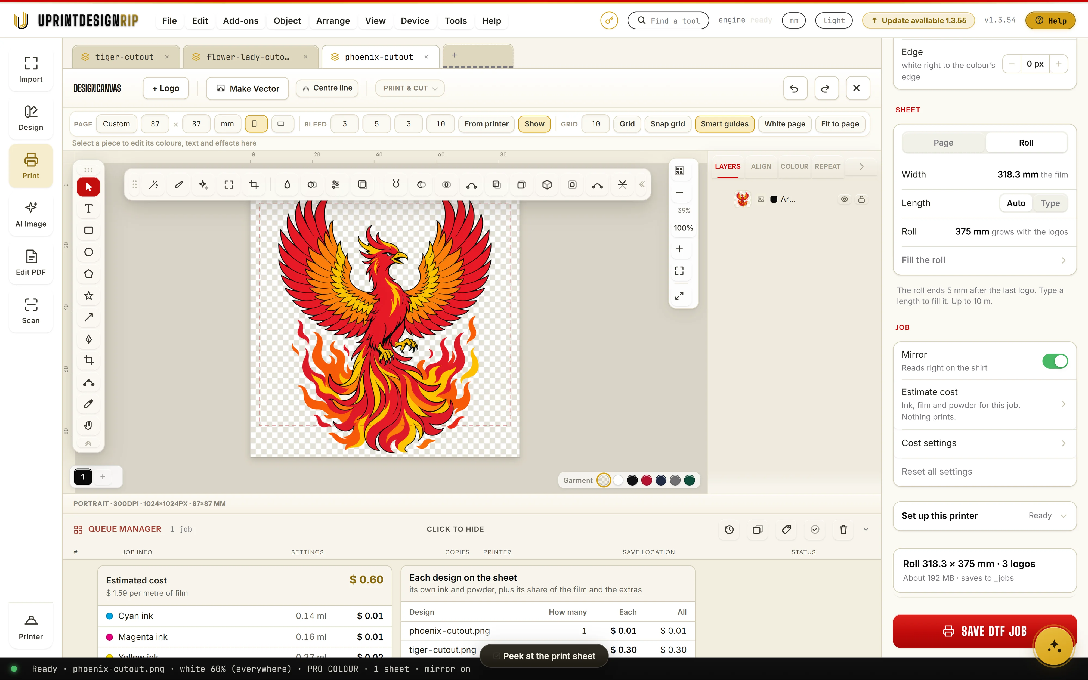Open the Arrange menu

tap(333, 21)
